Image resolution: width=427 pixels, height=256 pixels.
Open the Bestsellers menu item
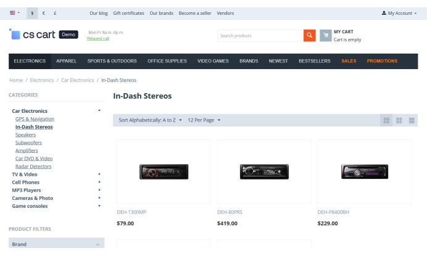(315, 61)
